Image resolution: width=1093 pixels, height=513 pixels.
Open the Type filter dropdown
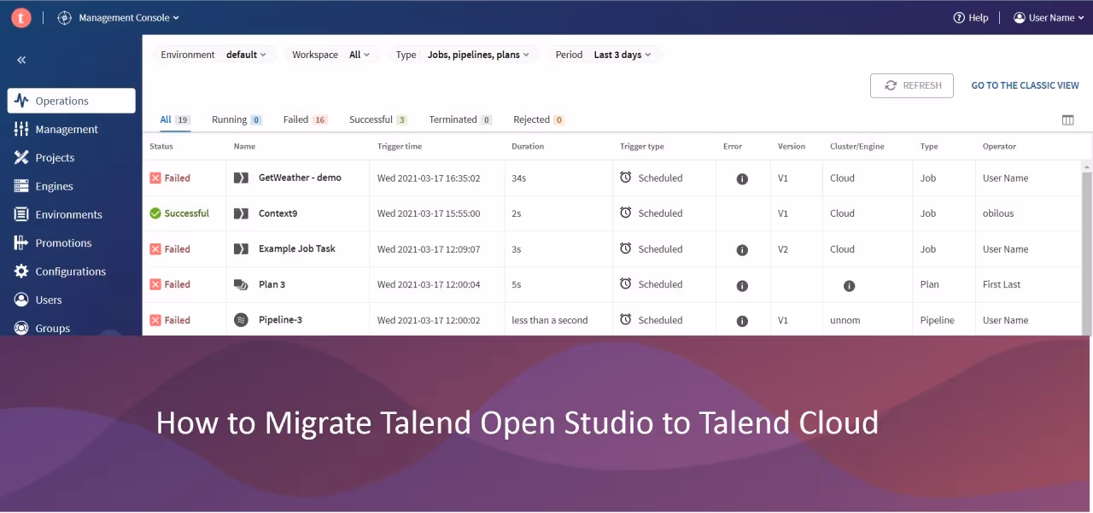point(463,55)
